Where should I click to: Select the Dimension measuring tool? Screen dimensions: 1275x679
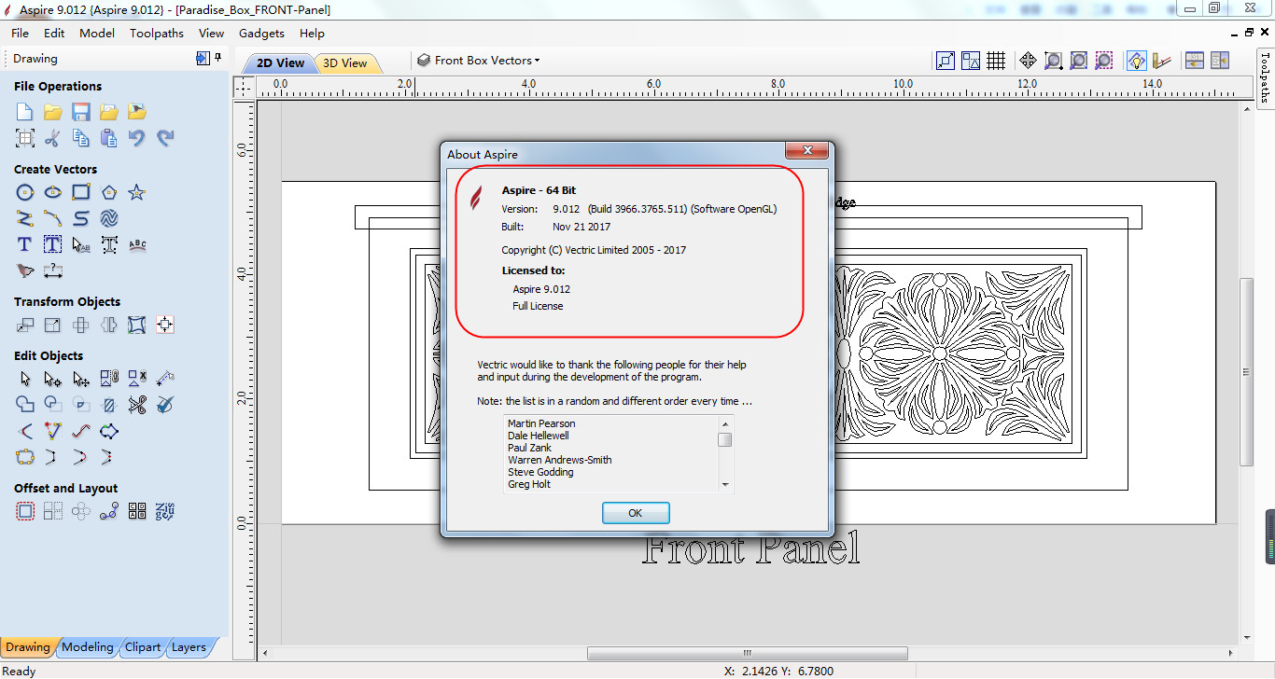(53, 270)
